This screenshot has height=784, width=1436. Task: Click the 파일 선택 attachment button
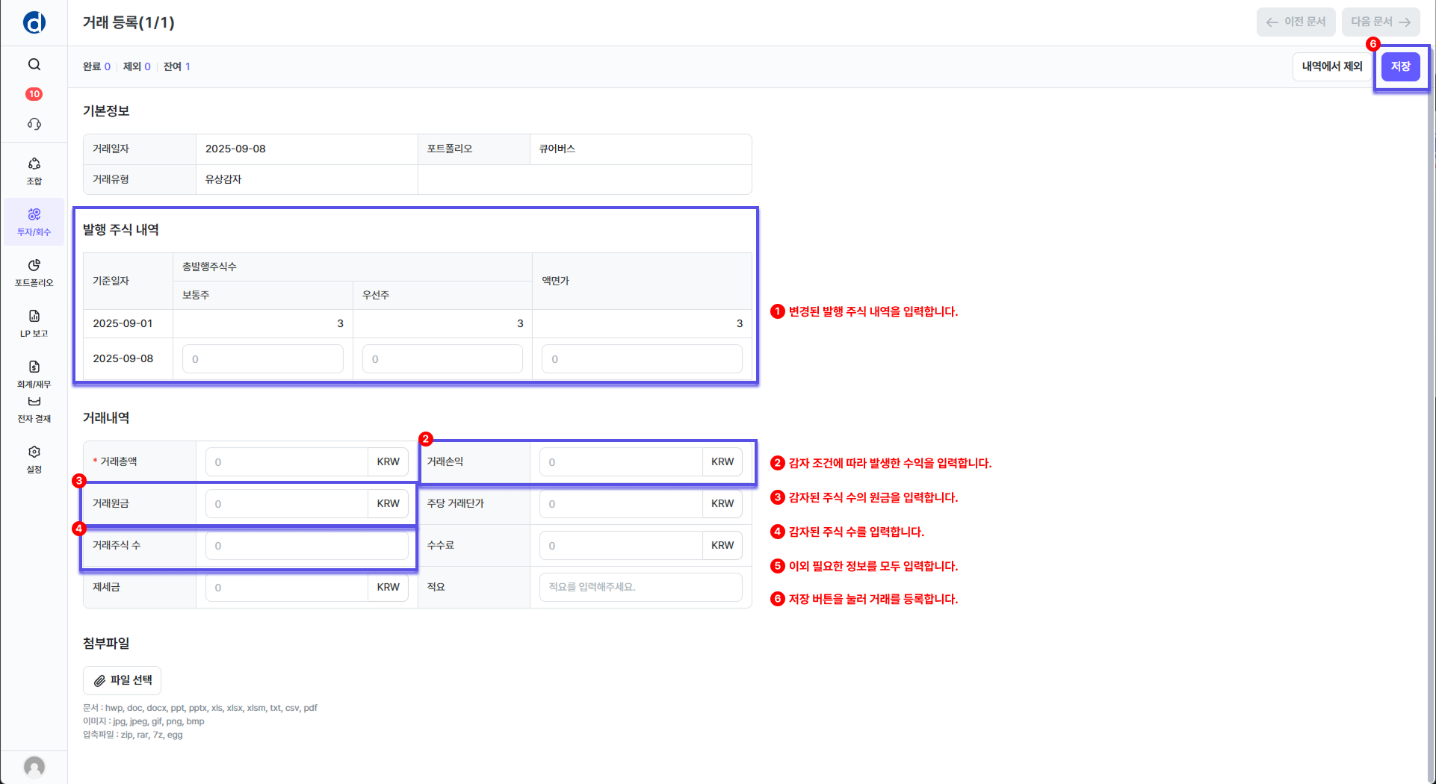pos(123,680)
